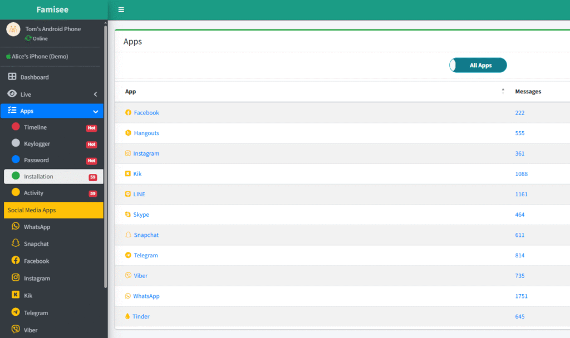Click the Snapchat ghost icon in sidebar
This screenshot has height=338, width=570.
coord(16,243)
